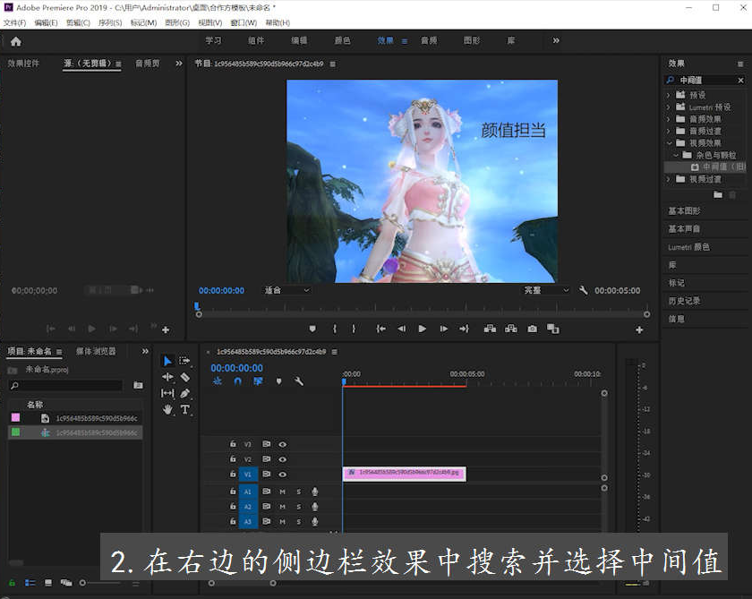Select the Selection tool arrow
This screenshot has width=752, height=599.
pos(167,361)
